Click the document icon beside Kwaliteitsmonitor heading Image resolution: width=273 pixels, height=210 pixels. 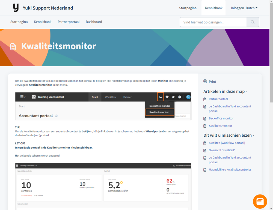pos(13,47)
